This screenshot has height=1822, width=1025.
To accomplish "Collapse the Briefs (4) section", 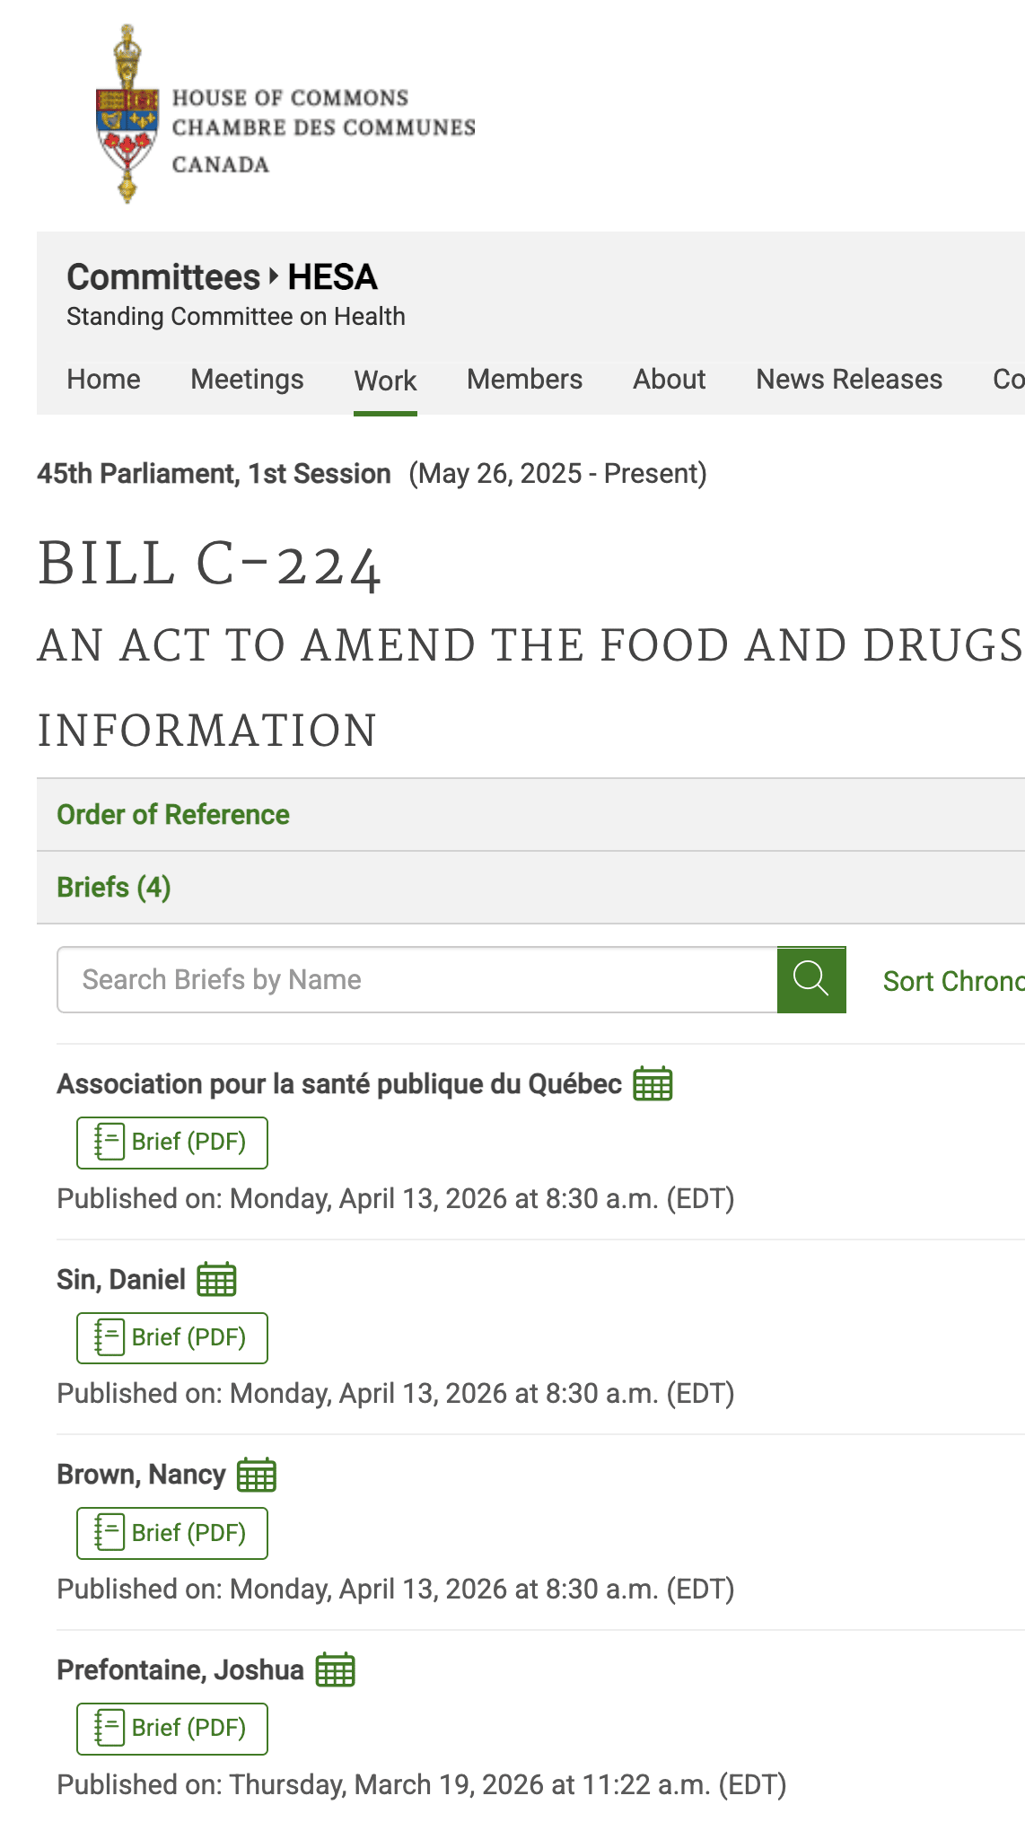I will (114, 888).
